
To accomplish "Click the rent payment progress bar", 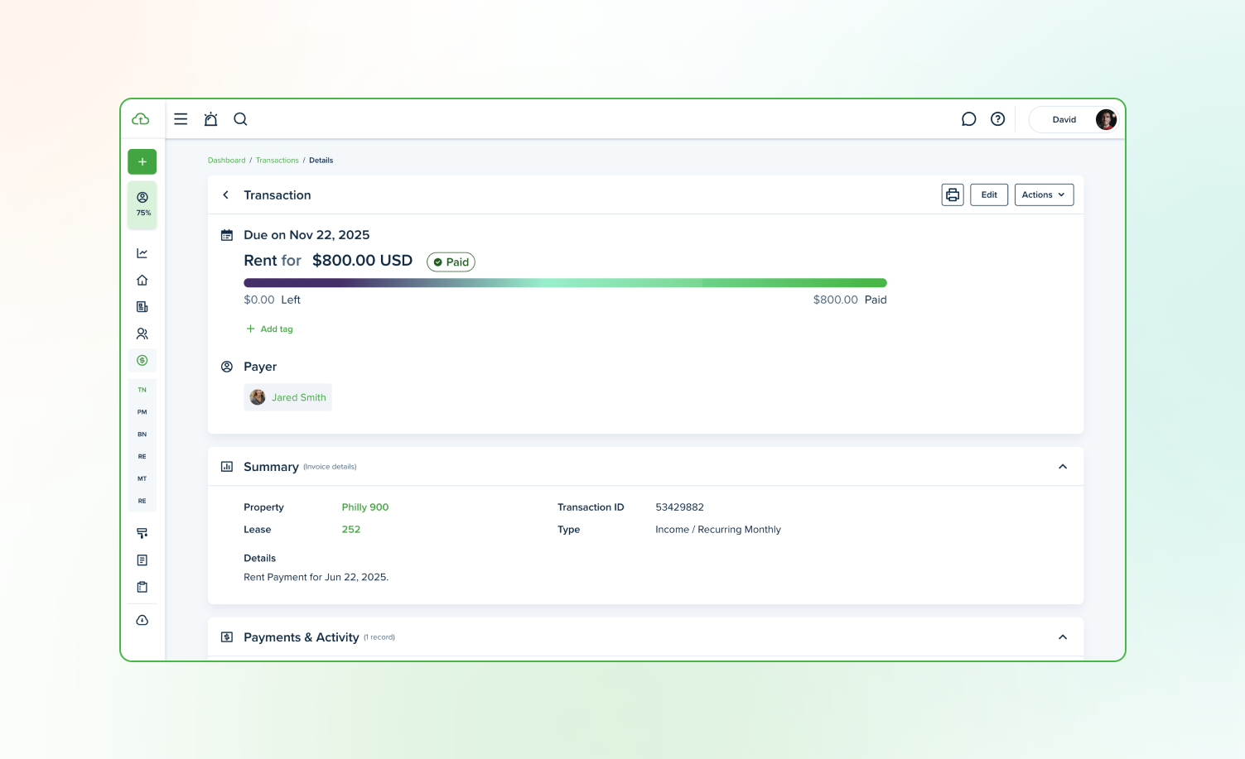I will click(x=565, y=283).
